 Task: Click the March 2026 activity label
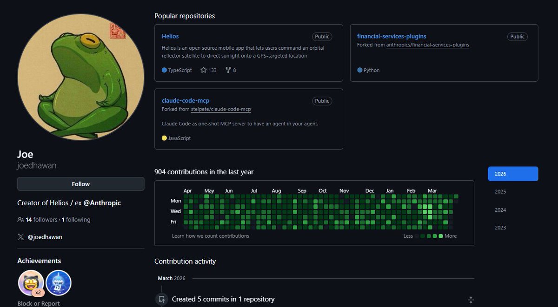pos(172,278)
